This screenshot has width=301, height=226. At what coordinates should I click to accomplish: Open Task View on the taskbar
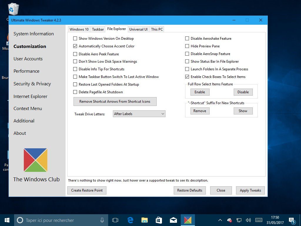[x=115, y=220]
